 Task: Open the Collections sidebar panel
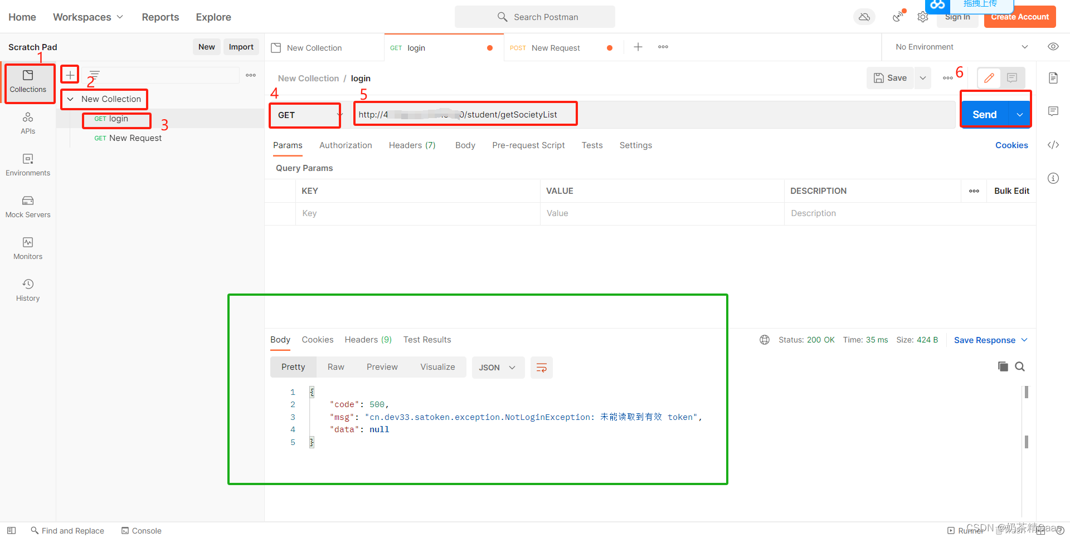click(28, 82)
